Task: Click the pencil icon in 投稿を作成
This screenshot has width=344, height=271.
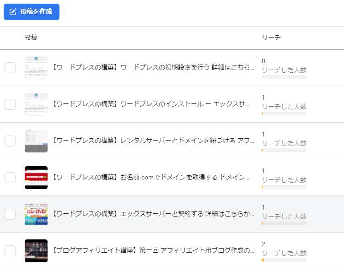Action: [x=13, y=12]
